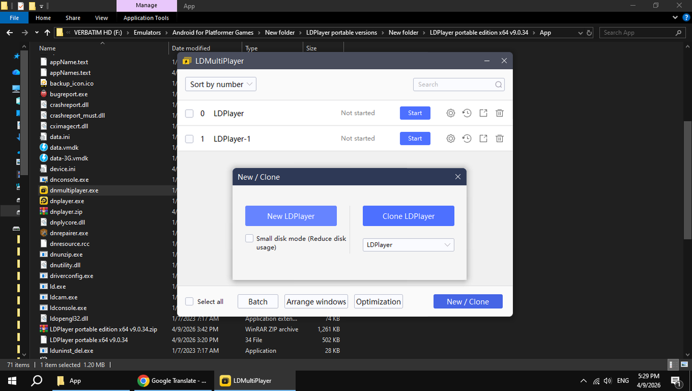Switch to the Share ribbon tab

(x=73, y=18)
